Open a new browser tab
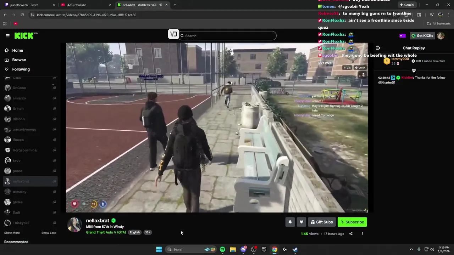This screenshot has width=454, height=255. (175, 5)
